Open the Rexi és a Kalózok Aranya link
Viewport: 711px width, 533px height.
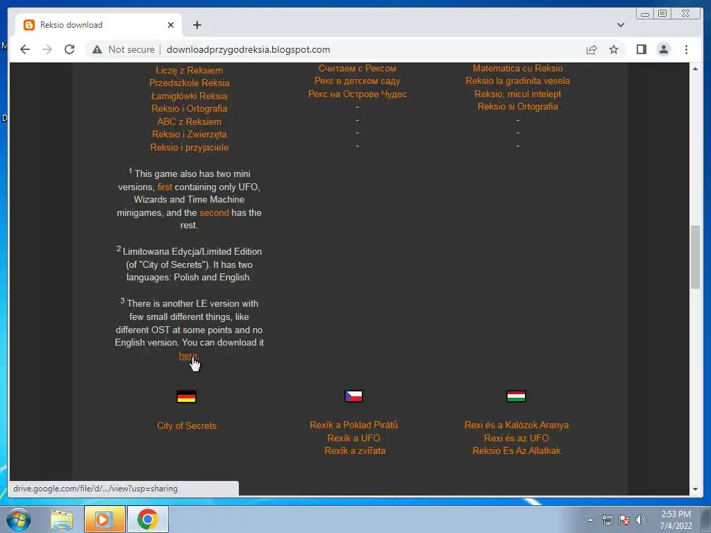pos(517,425)
